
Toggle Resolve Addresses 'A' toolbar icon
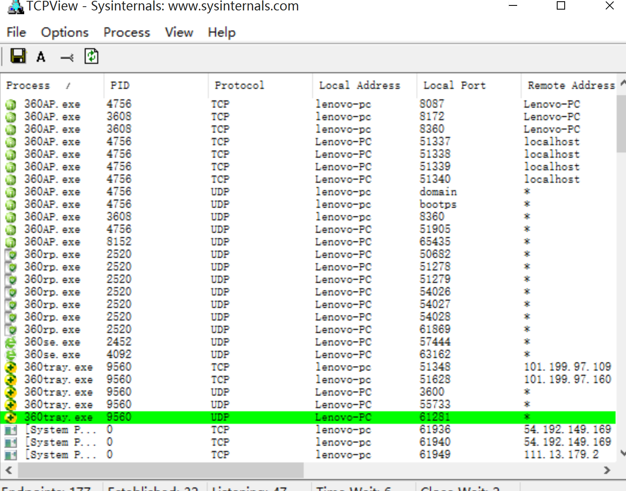41,57
